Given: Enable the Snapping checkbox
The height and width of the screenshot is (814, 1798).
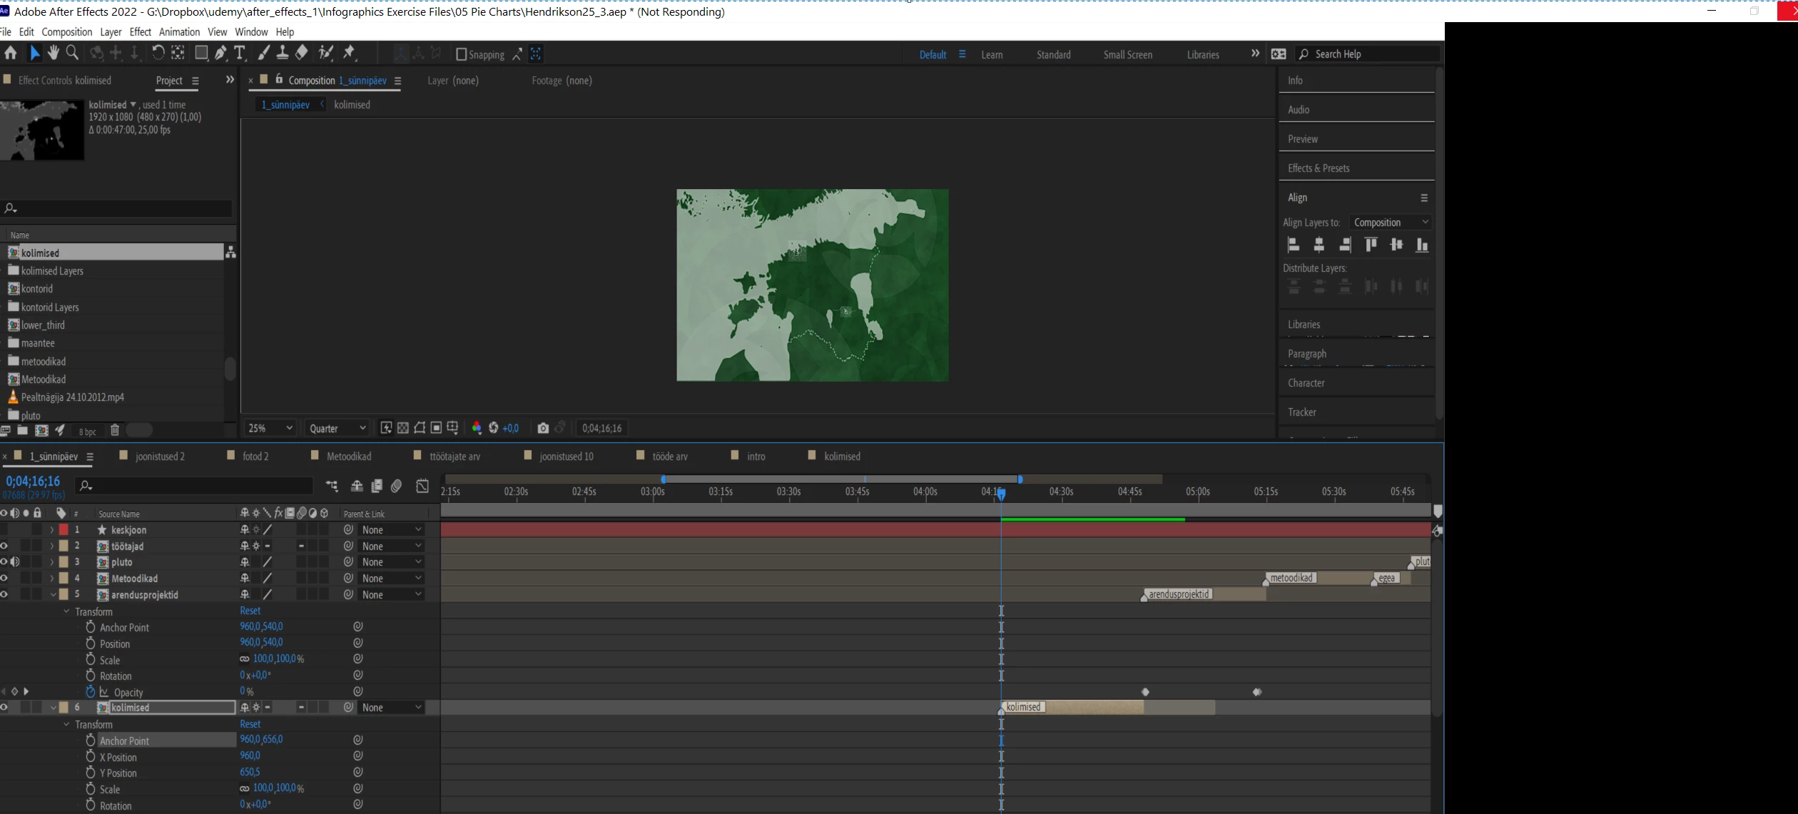Looking at the screenshot, I should click(461, 54).
